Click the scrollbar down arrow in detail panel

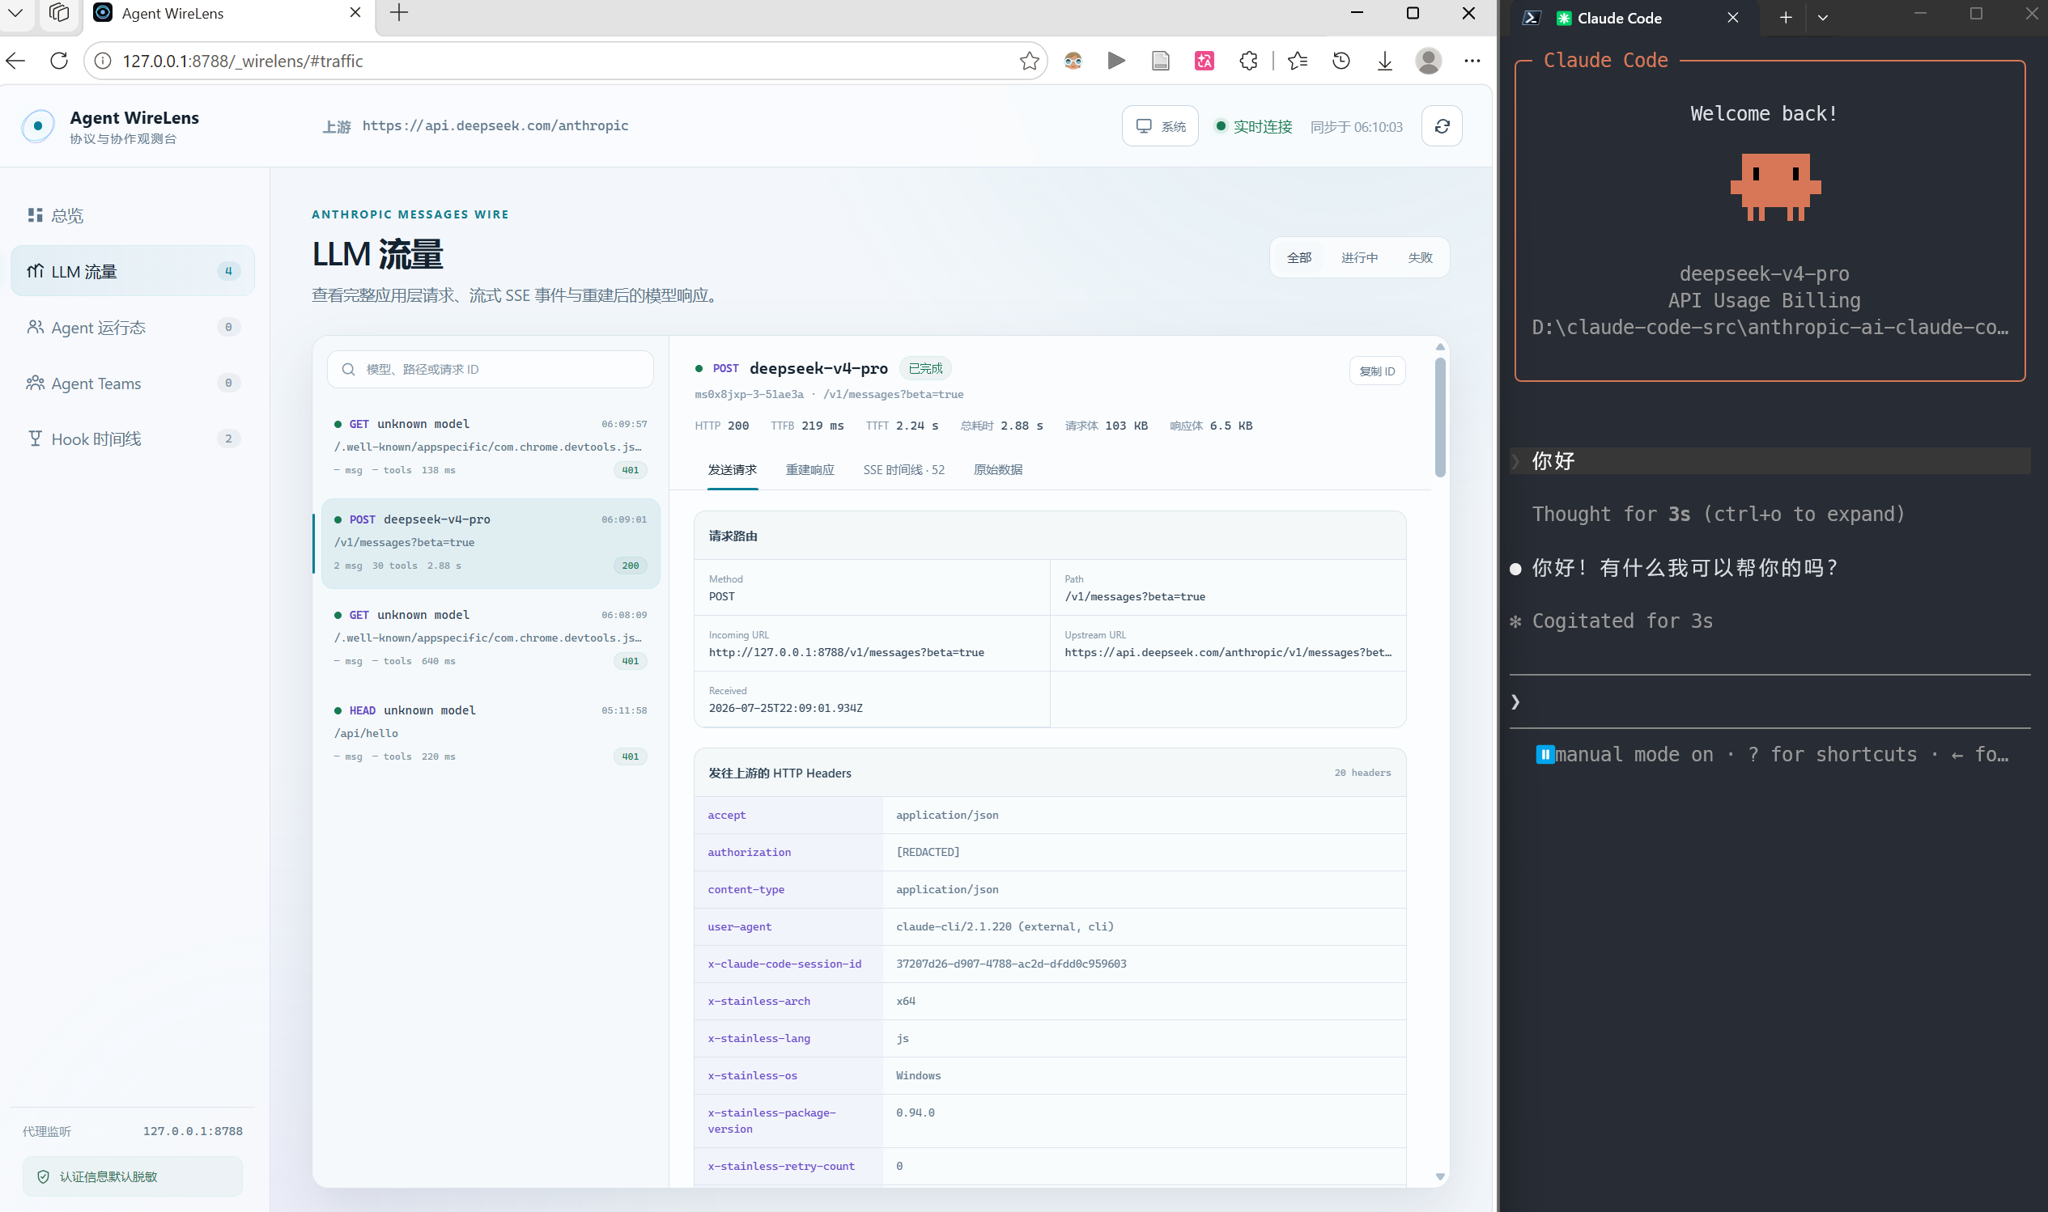[x=1440, y=1176]
